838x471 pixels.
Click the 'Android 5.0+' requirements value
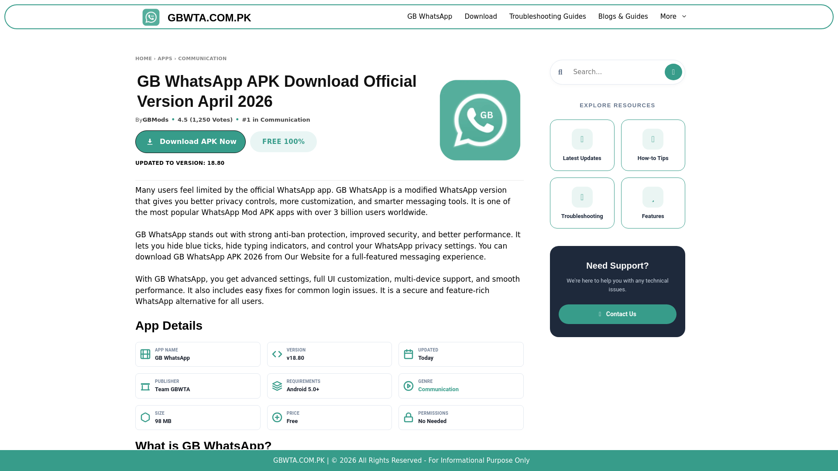click(303, 389)
